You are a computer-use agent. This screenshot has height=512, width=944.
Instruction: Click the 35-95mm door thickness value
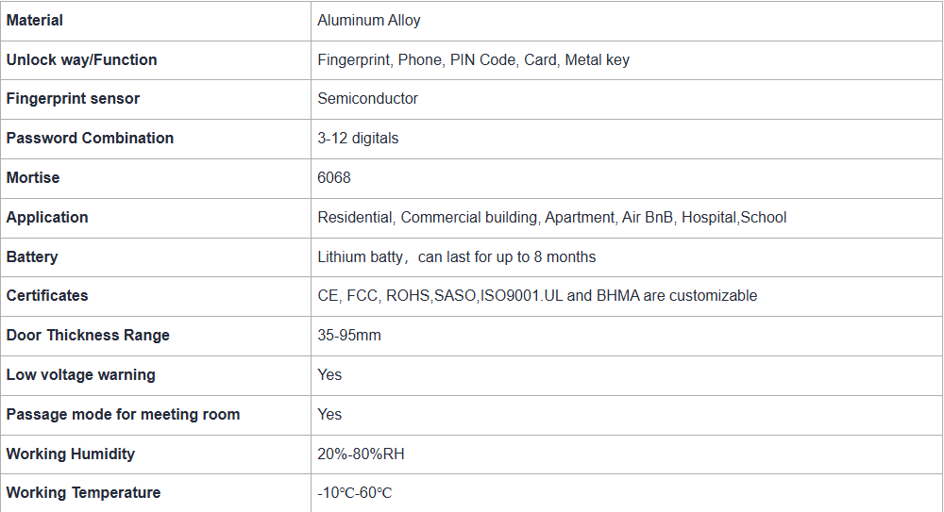[349, 335]
